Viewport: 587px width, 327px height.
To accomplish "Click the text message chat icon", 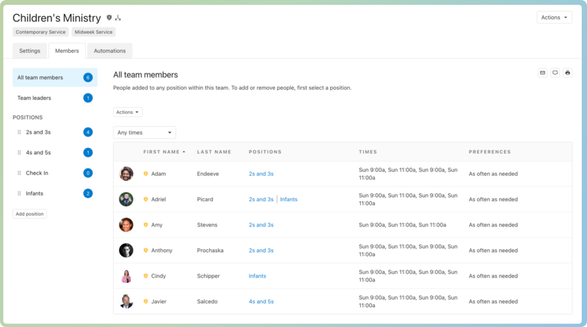I will click(555, 73).
